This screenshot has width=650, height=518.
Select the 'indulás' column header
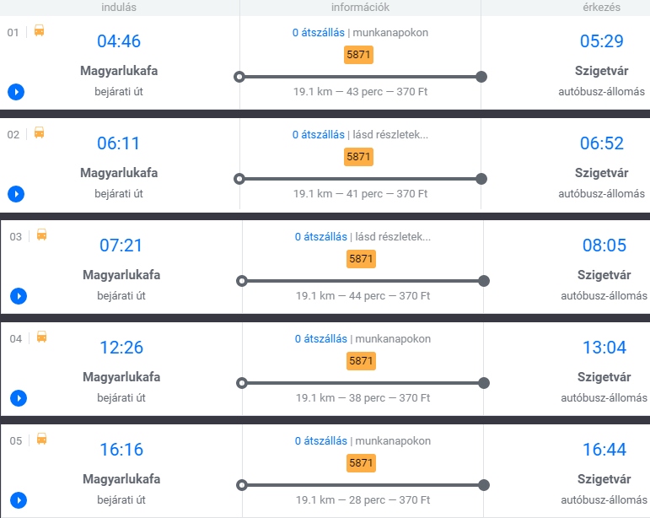[119, 8]
